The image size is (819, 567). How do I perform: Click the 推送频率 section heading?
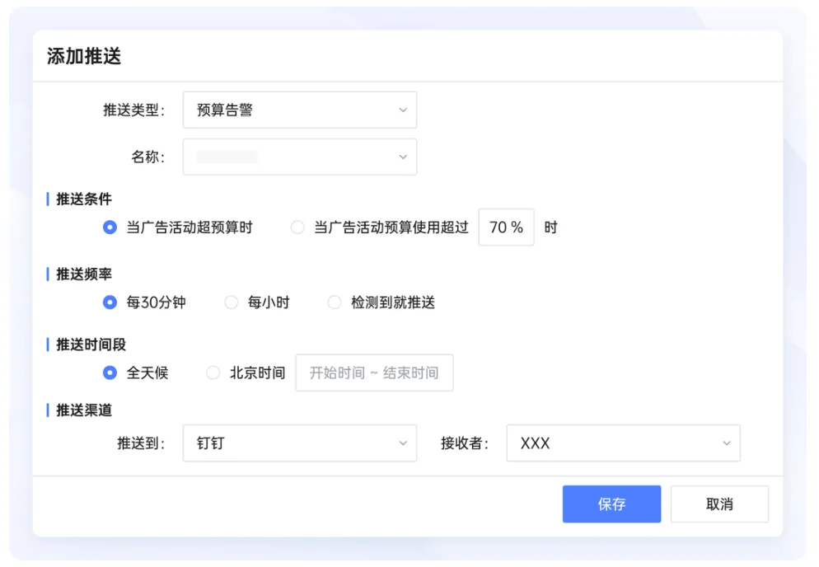(x=84, y=274)
